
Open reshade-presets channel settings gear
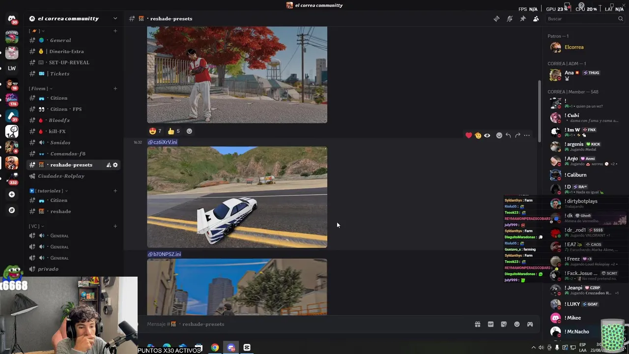(115, 165)
